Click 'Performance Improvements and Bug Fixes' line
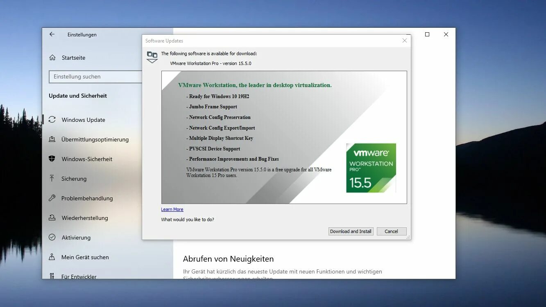Image resolution: width=546 pixels, height=307 pixels. click(233, 159)
